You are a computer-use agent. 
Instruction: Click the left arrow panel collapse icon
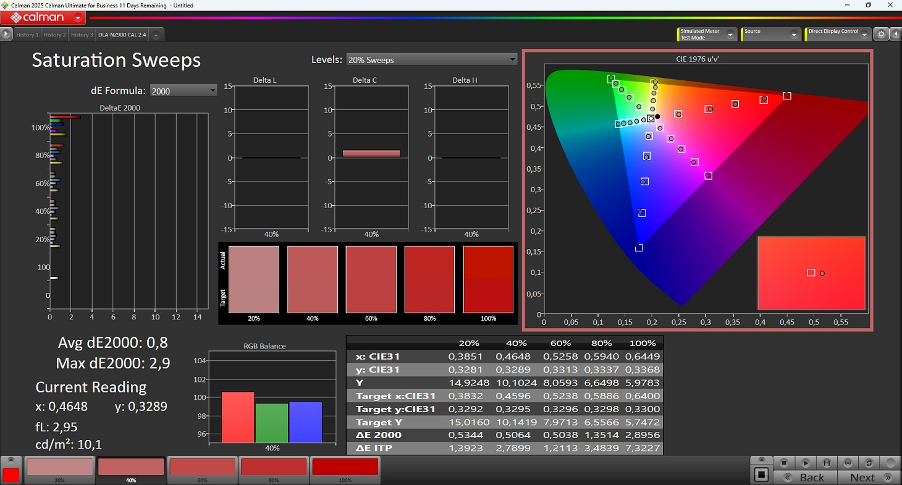click(x=895, y=35)
